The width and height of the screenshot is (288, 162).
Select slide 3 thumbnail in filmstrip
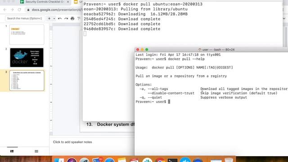(x=27, y=81)
